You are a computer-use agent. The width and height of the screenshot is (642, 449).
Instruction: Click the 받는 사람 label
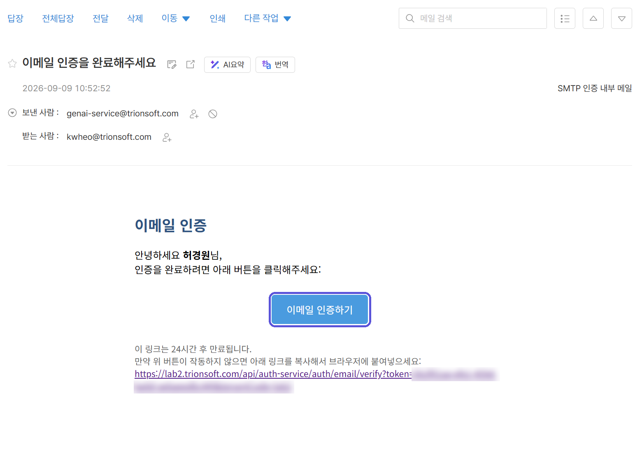point(40,136)
